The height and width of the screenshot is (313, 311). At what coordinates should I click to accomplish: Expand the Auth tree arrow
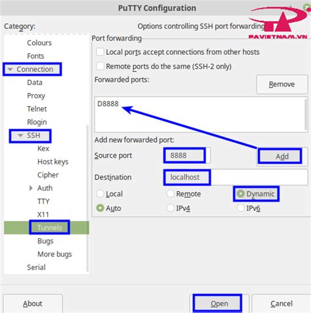(x=31, y=188)
